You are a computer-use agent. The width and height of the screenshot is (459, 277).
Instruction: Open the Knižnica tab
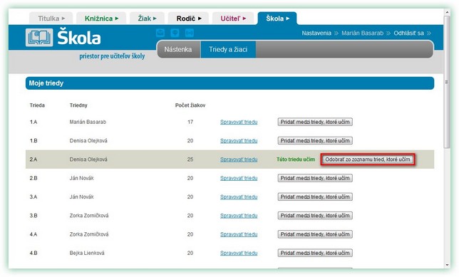click(101, 19)
